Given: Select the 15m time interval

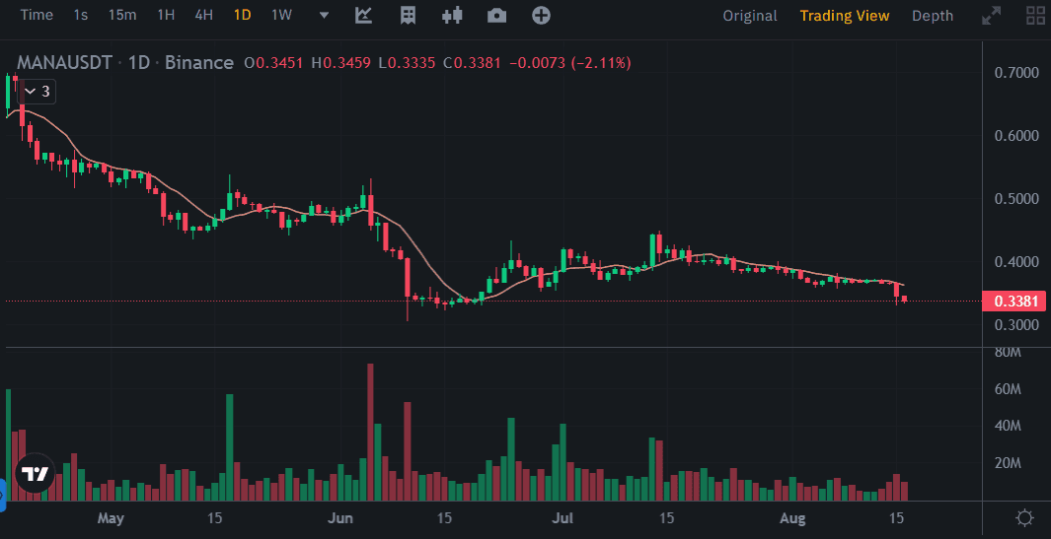Looking at the screenshot, I should click(122, 16).
